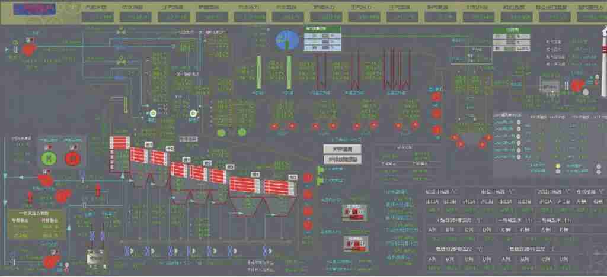
Task: Open the lower red-and-grey indicator panel below the grey buttons
Action: click(x=356, y=243)
